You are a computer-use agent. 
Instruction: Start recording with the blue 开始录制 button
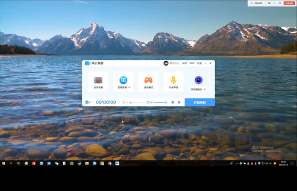(x=200, y=103)
